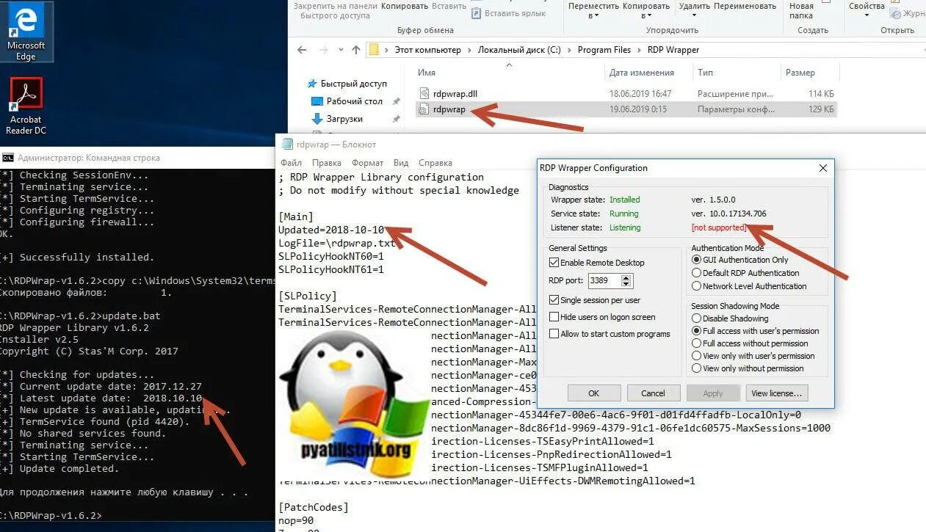Toggle Single session per user checkbox

point(554,300)
